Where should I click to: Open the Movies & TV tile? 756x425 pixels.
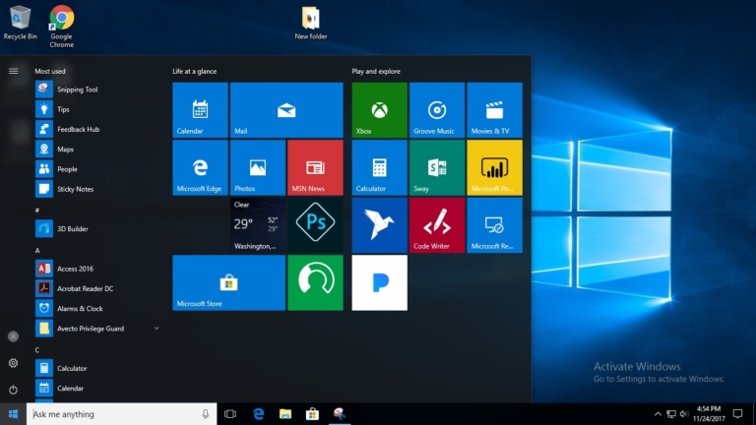click(494, 110)
